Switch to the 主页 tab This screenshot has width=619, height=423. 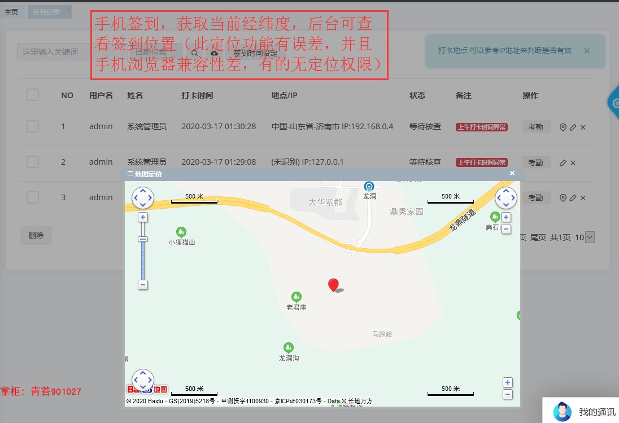pyautogui.click(x=11, y=12)
